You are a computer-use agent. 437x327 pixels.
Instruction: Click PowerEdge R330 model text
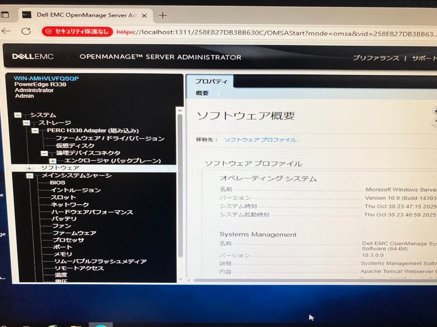pos(40,84)
